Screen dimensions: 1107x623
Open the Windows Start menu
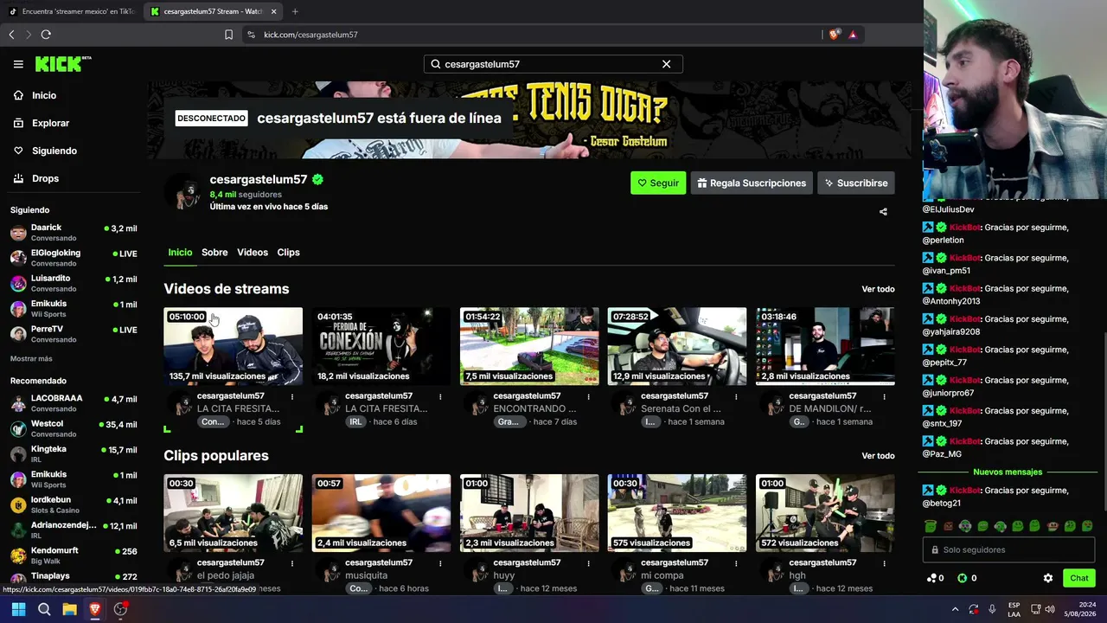click(18, 609)
